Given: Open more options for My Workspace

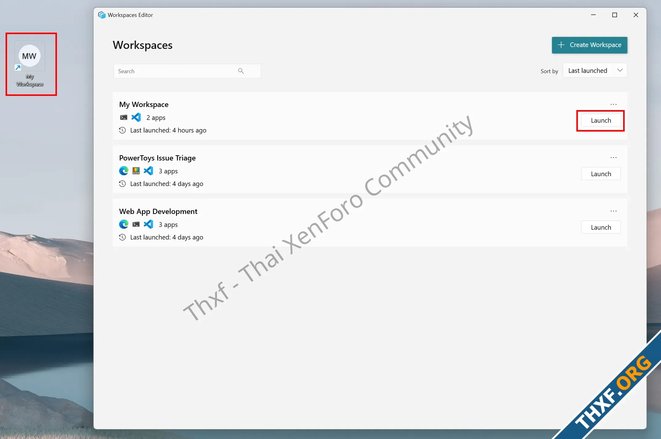Looking at the screenshot, I should [614, 104].
